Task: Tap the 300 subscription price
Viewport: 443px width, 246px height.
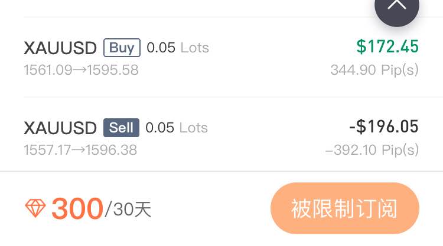Action: tap(77, 208)
